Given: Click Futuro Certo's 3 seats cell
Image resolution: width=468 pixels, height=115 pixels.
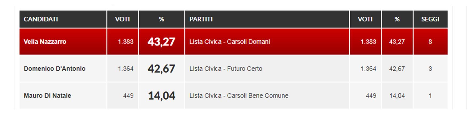Looking at the screenshot, I should click(x=430, y=69).
